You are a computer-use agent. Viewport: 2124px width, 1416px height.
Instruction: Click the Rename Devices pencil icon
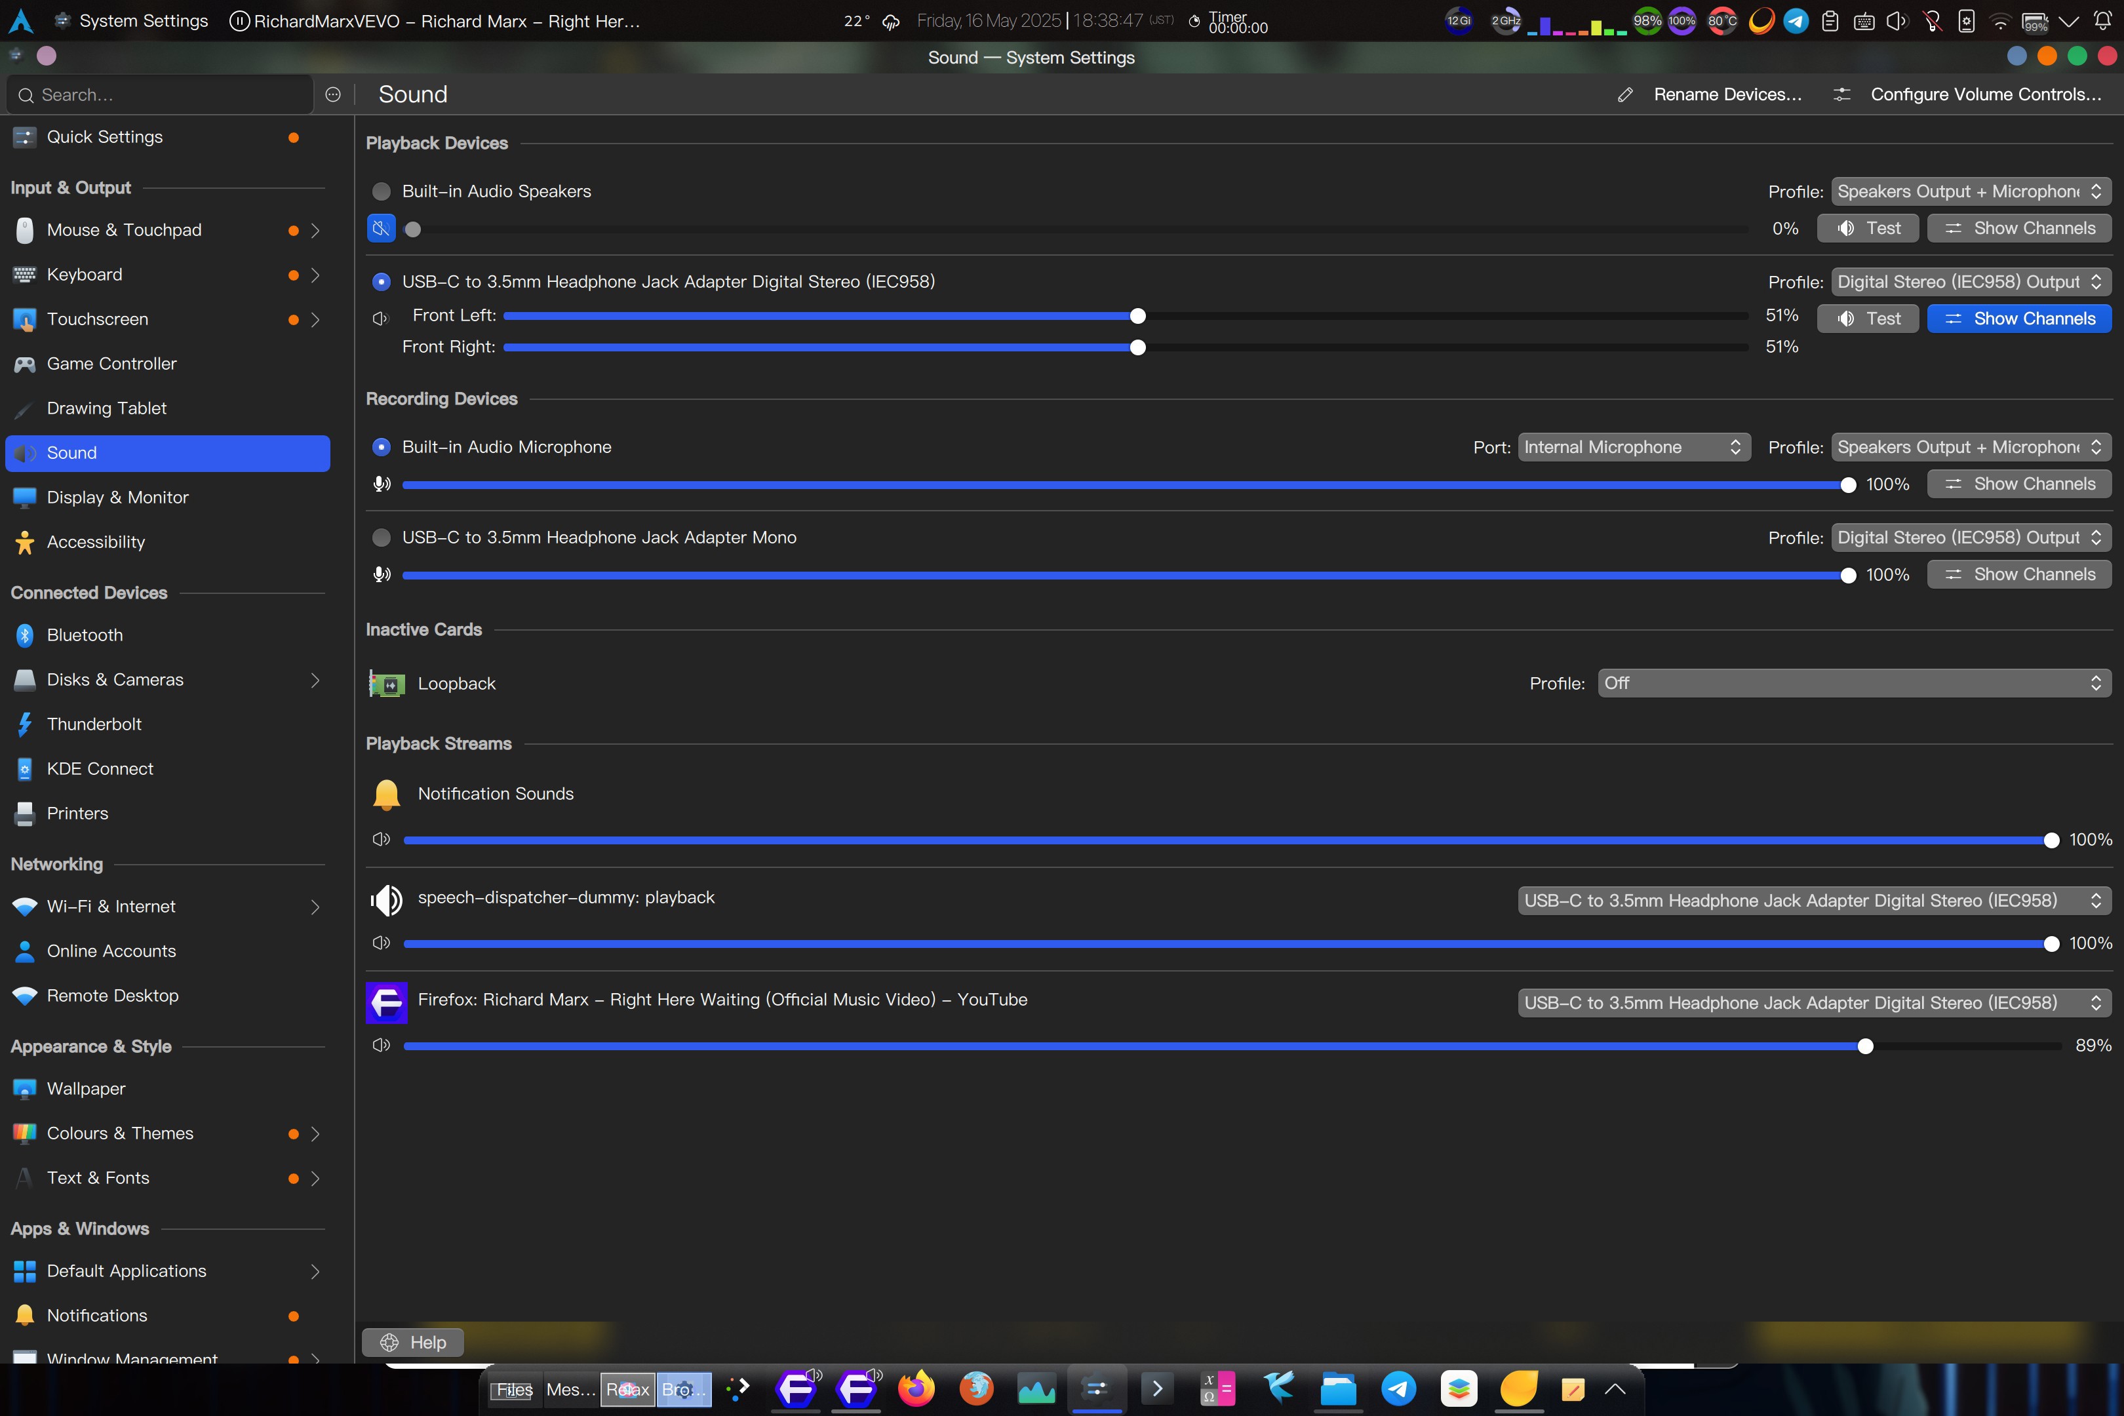[x=1626, y=95]
